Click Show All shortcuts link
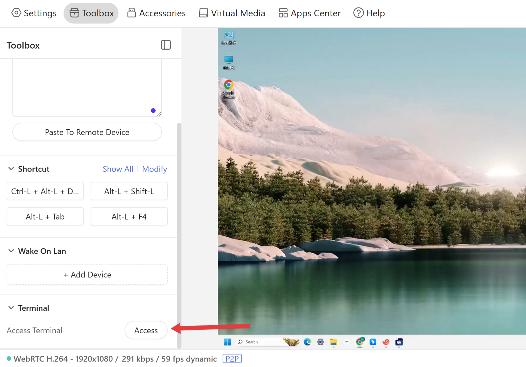The height and width of the screenshot is (367, 526). [118, 169]
